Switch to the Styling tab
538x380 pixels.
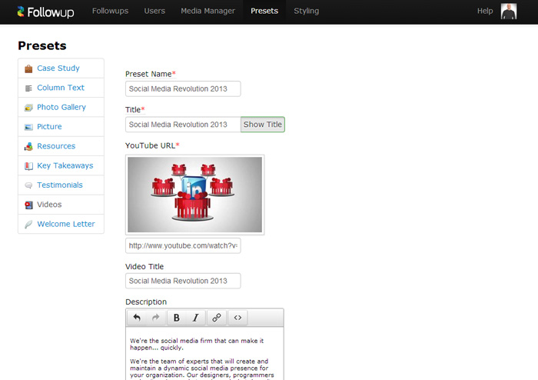tap(306, 12)
